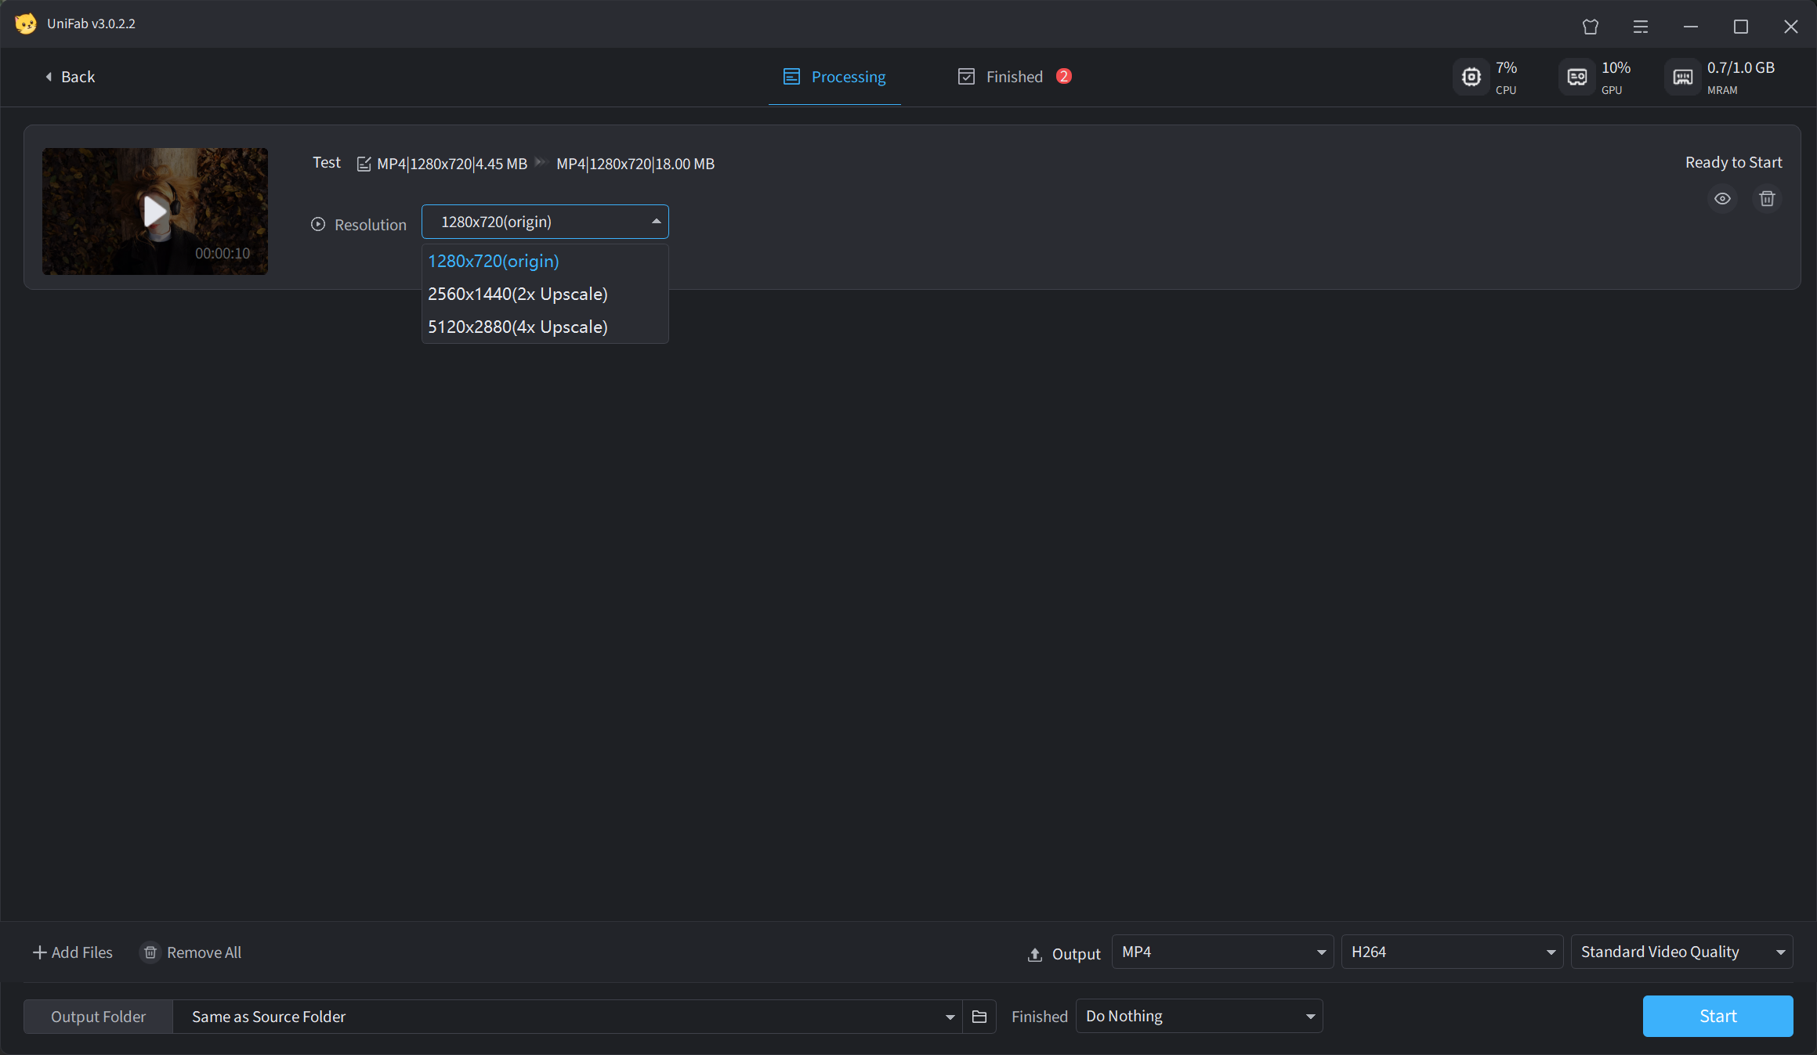Open Standard Video Quality dropdown
The width and height of the screenshot is (1817, 1055).
point(1681,952)
